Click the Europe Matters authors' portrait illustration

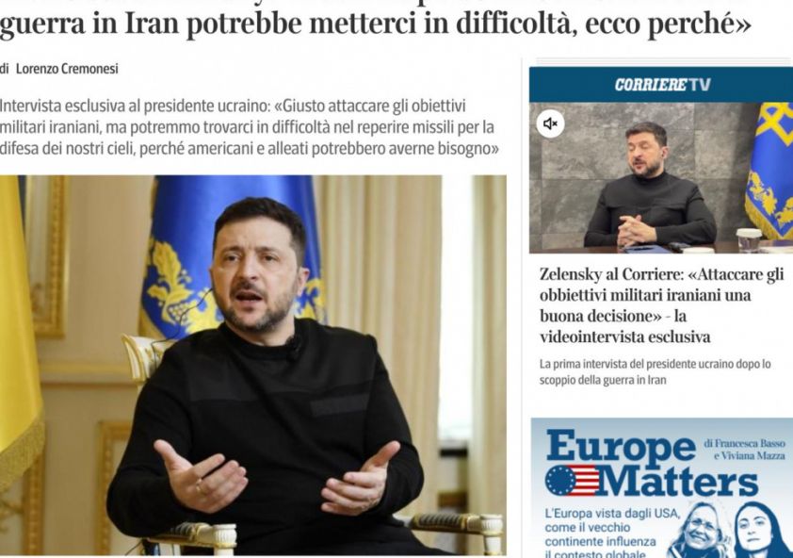click(729, 531)
